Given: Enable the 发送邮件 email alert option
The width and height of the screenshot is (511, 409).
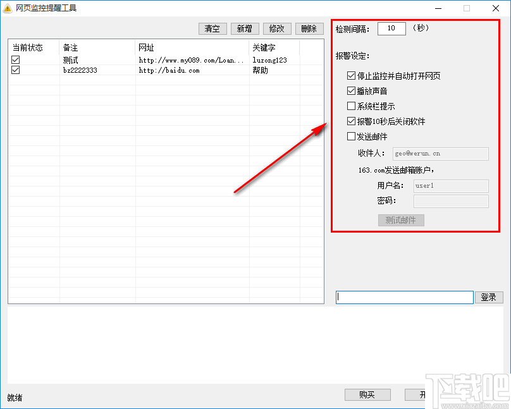Looking at the screenshot, I should 352,136.
